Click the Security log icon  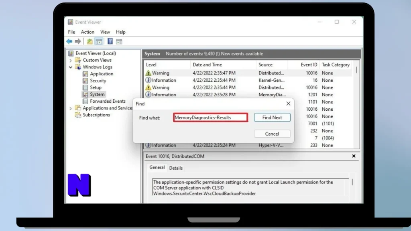85,81
